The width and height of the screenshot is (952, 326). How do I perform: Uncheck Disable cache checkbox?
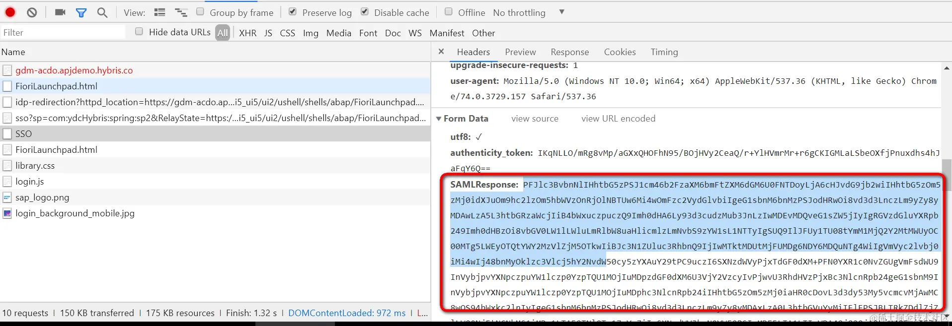(365, 11)
